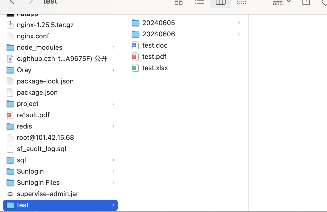Expand the project folder chevron
Image resolution: width=327 pixels, height=212 pixels.
click(113, 104)
